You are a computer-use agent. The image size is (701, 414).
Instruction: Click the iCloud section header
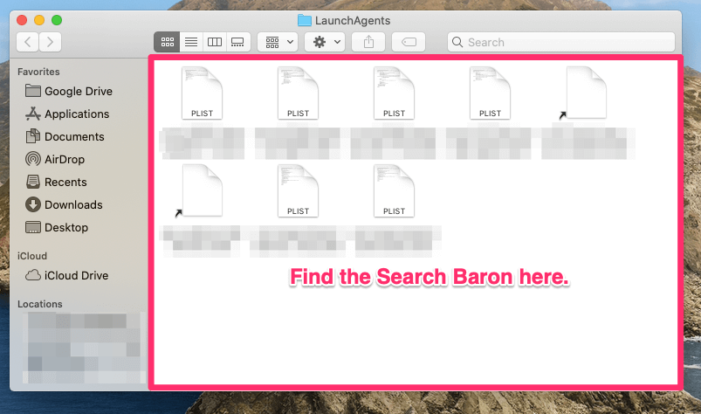[32, 256]
